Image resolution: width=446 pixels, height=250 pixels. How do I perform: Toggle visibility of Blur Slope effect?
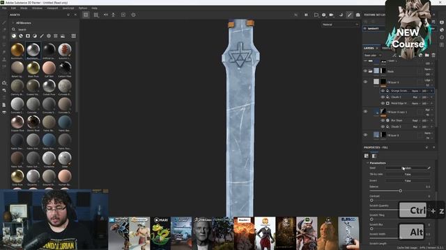(x=383, y=120)
